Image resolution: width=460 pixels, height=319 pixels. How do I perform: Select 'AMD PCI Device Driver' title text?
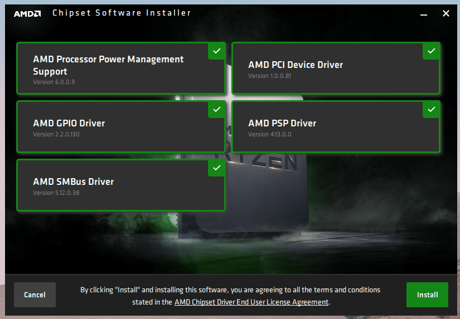pos(296,65)
